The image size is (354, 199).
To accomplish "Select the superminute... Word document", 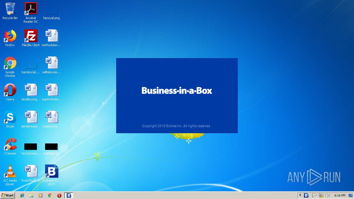I will [x=51, y=92].
